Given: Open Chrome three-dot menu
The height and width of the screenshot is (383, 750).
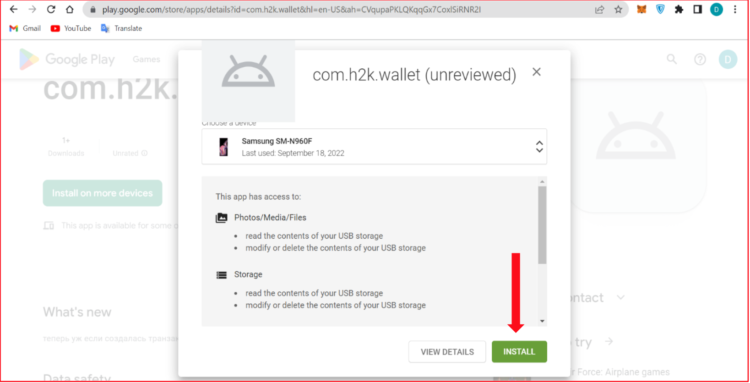Looking at the screenshot, I should pos(735,10).
